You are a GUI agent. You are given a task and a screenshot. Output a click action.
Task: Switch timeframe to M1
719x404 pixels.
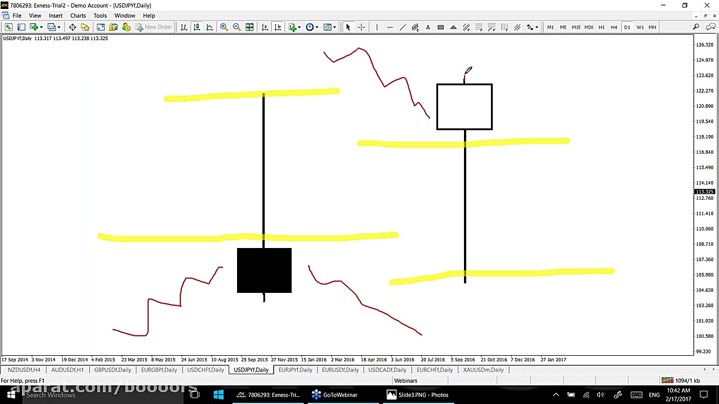(550, 27)
